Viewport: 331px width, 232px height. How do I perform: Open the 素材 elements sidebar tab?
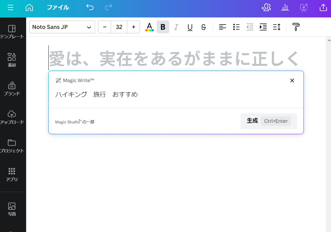point(12,60)
